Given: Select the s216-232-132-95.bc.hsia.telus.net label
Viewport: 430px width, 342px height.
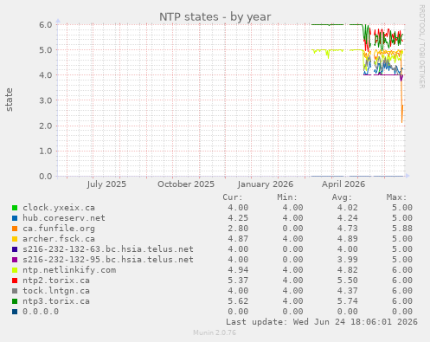Looking at the screenshot, I should (x=108, y=260).
